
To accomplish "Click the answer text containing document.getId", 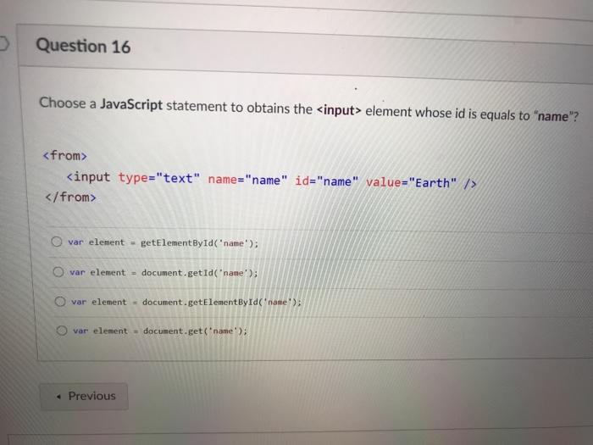I will 163,272.
